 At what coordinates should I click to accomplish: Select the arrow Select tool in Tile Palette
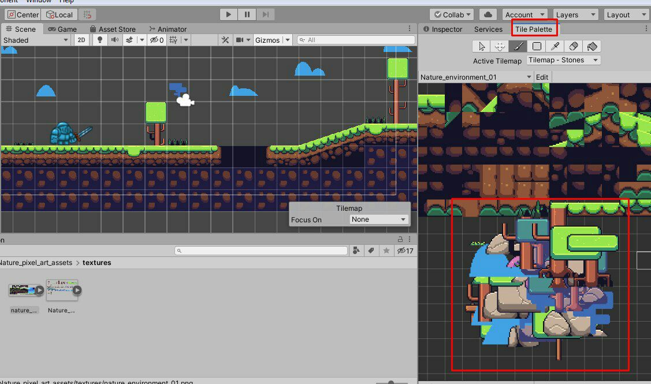(482, 47)
